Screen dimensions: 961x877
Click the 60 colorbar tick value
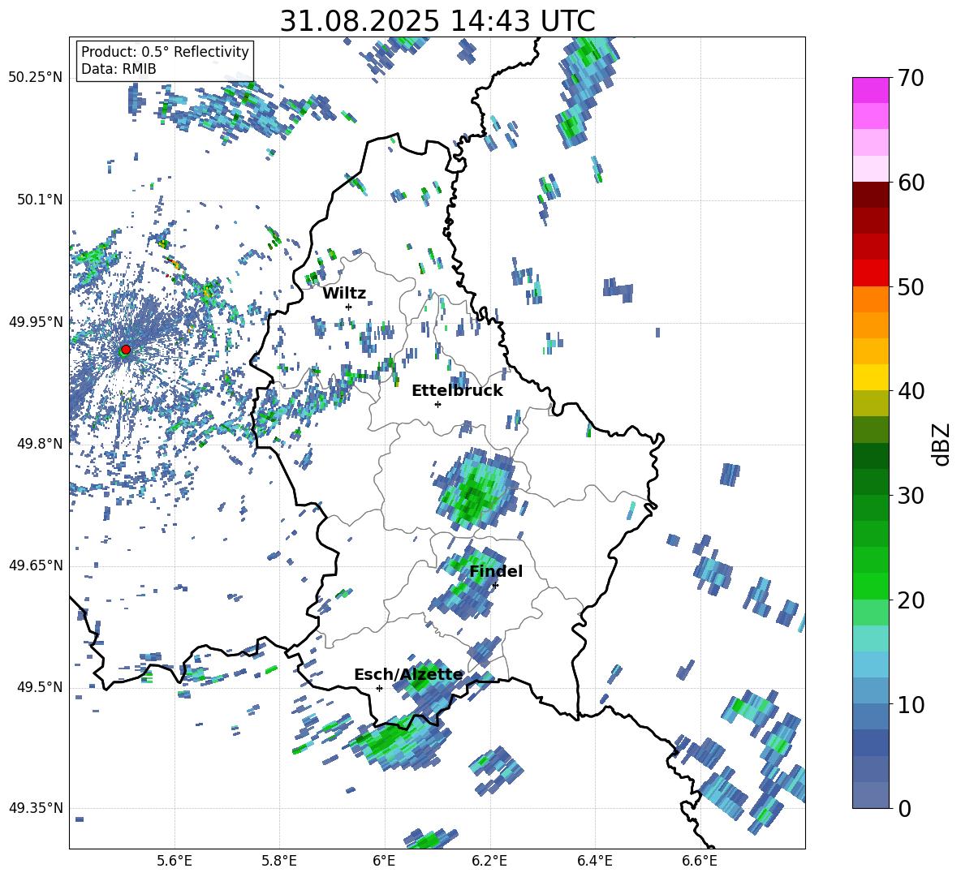(x=911, y=183)
